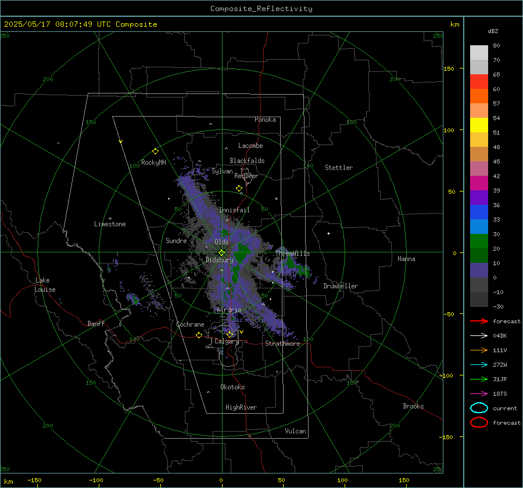523x488 pixels.
Task: Select the green 20-30 dBZ swatch
Action: point(479,241)
